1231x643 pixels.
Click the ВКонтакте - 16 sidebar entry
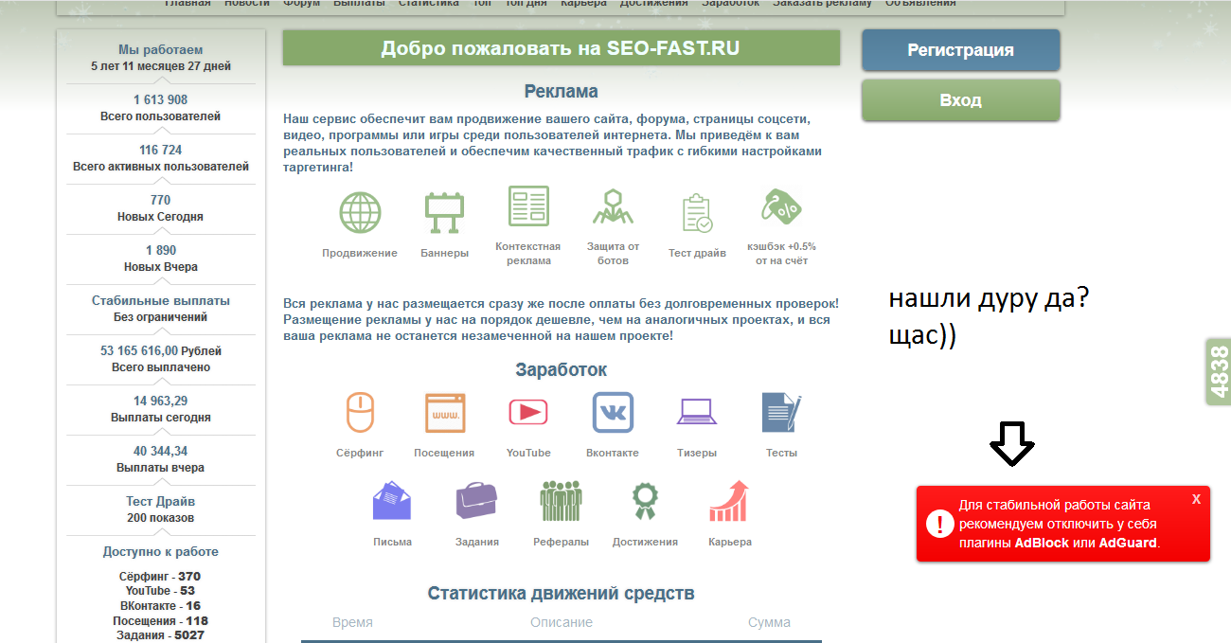pyautogui.click(x=160, y=605)
